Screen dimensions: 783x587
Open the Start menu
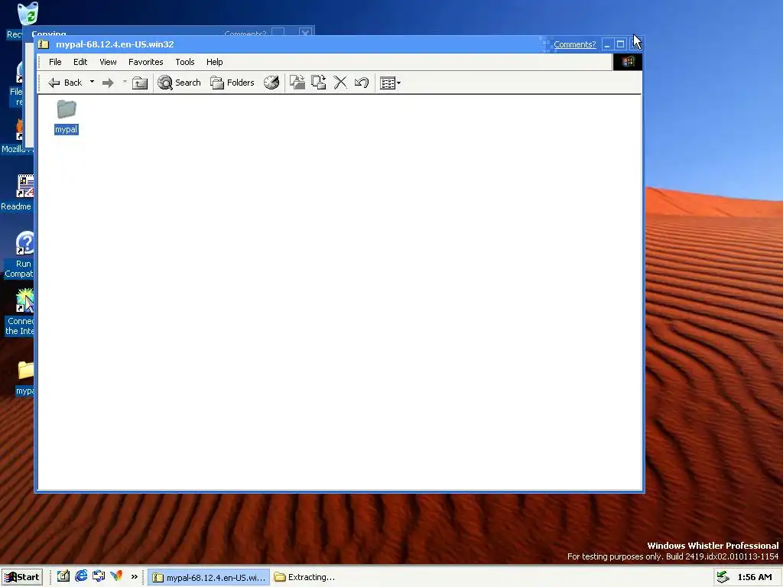[x=22, y=577]
